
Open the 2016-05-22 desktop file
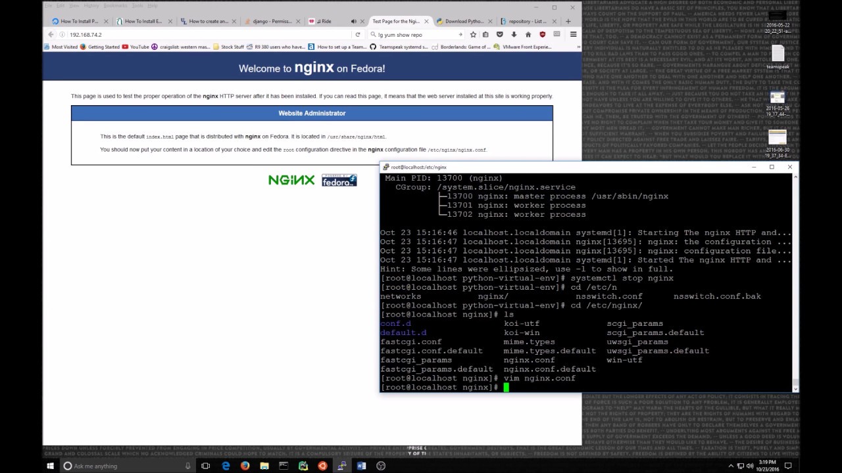tap(778, 20)
